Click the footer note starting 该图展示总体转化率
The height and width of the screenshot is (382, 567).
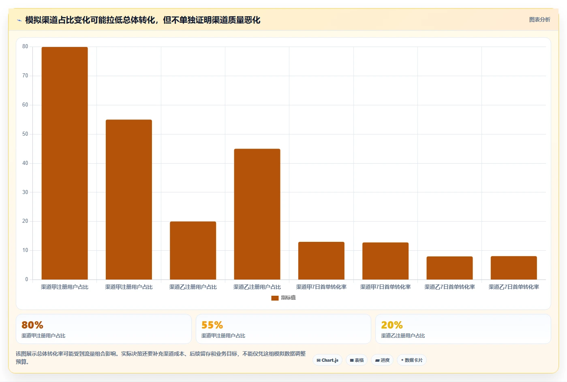coord(161,358)
